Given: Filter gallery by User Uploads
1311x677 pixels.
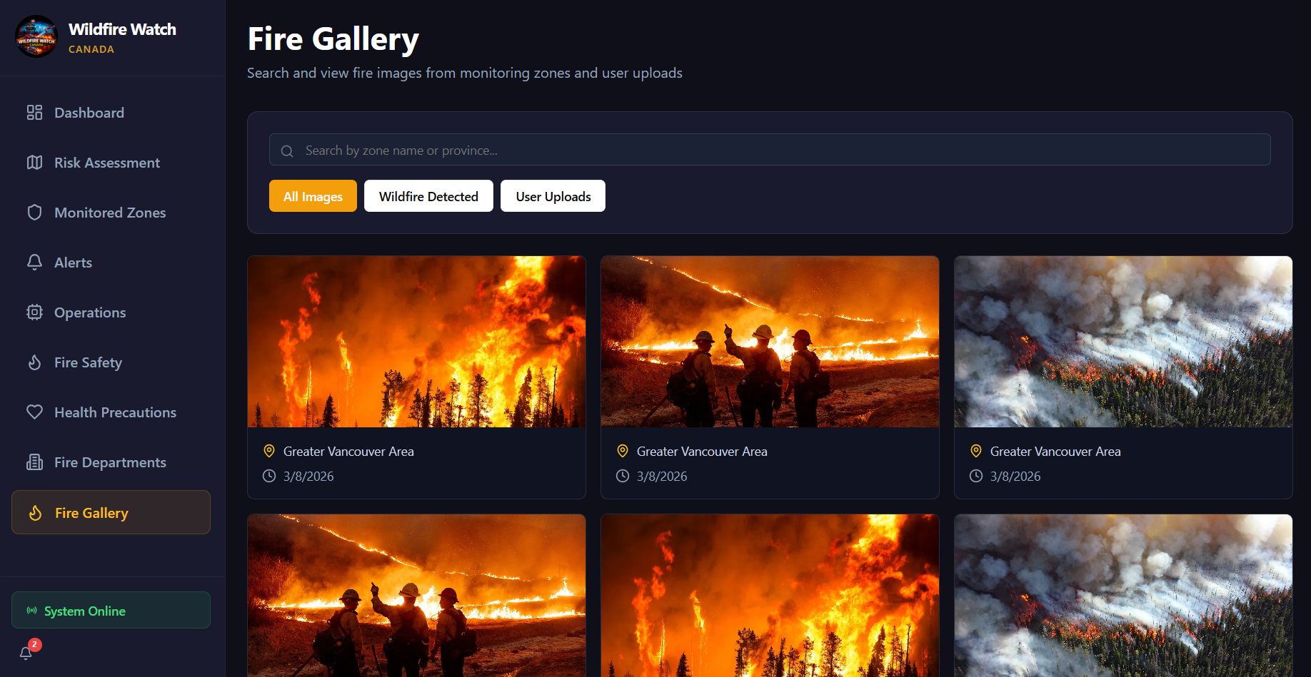Looking at the screenshot, I should 553,196.
